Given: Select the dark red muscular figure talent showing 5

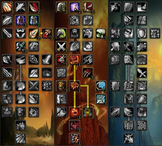Looking at the screenshot, I should click(x=75, y=125).
